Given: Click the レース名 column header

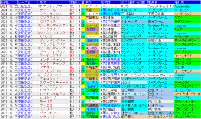Looking at the screenshot, I should 27,2.
